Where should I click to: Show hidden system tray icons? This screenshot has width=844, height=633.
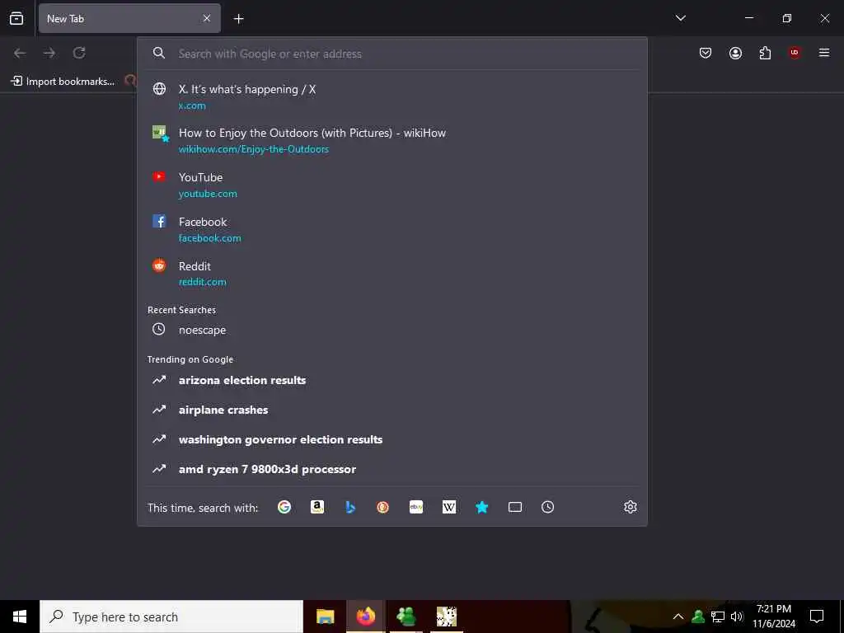[678, 617]
